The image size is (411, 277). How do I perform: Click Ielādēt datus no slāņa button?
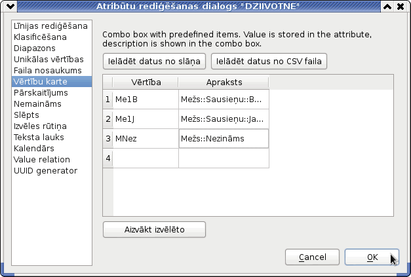click(x=154, y=62)
